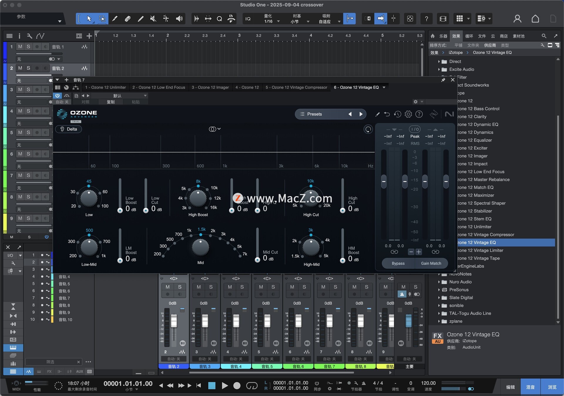564x396 pixels.
Task: Solo mixer channel 音轨 5
Action: [273, 287]
